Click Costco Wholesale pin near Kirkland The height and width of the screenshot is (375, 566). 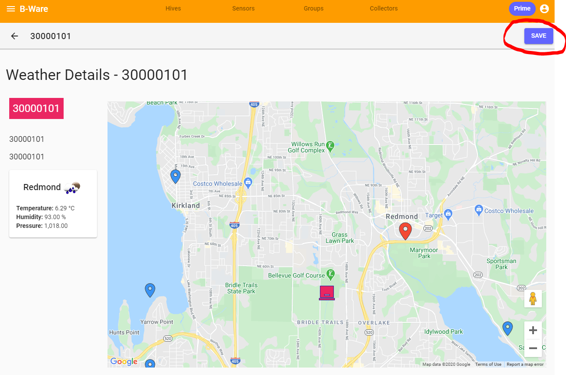248,182
